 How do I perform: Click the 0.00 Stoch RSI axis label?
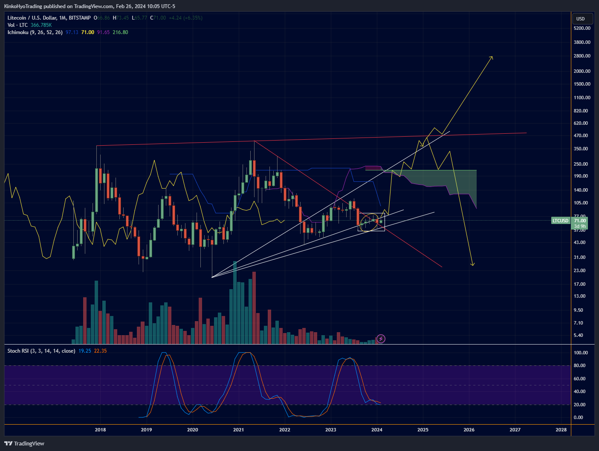click(x=579, y=417)
